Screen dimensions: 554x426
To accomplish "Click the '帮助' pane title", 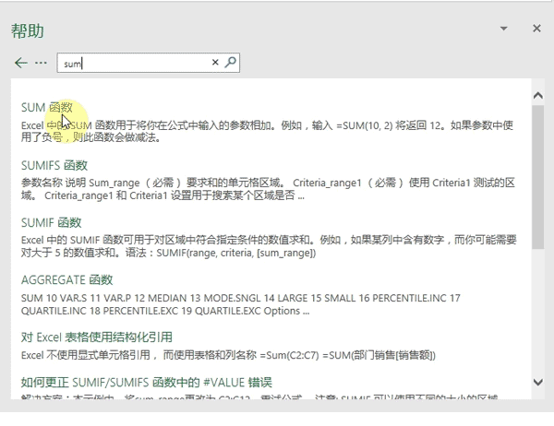I will [x=27, y=30].
